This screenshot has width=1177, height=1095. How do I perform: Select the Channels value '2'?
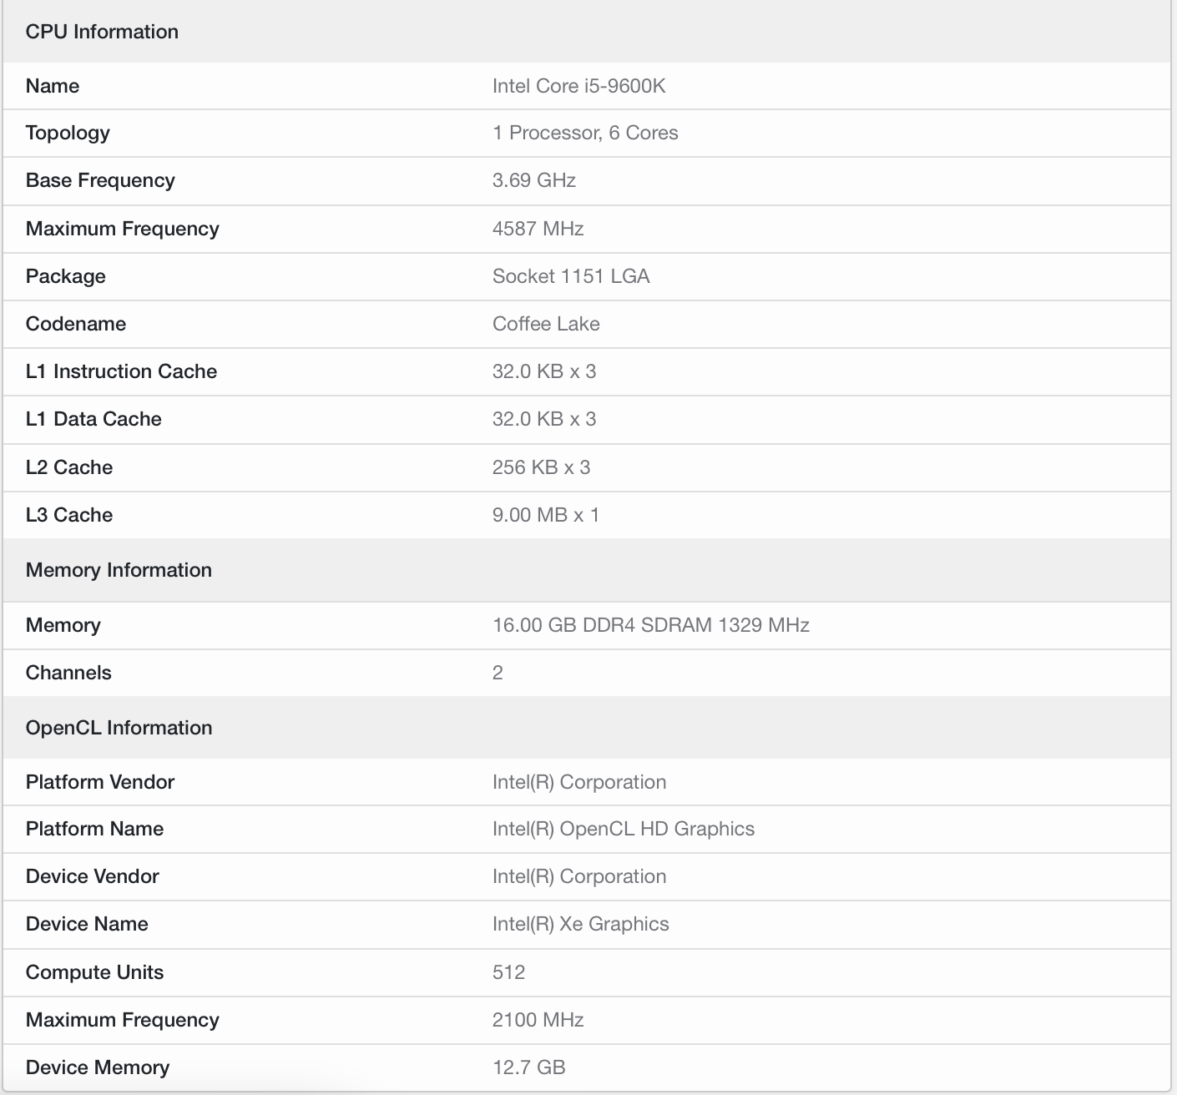498,673
